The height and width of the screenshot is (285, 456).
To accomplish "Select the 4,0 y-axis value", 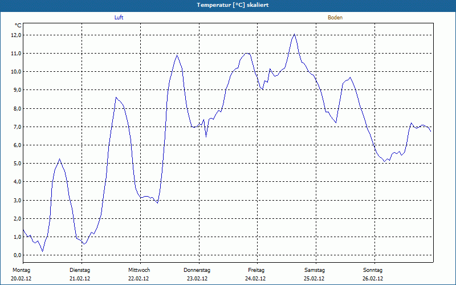I will coord(17,182).
